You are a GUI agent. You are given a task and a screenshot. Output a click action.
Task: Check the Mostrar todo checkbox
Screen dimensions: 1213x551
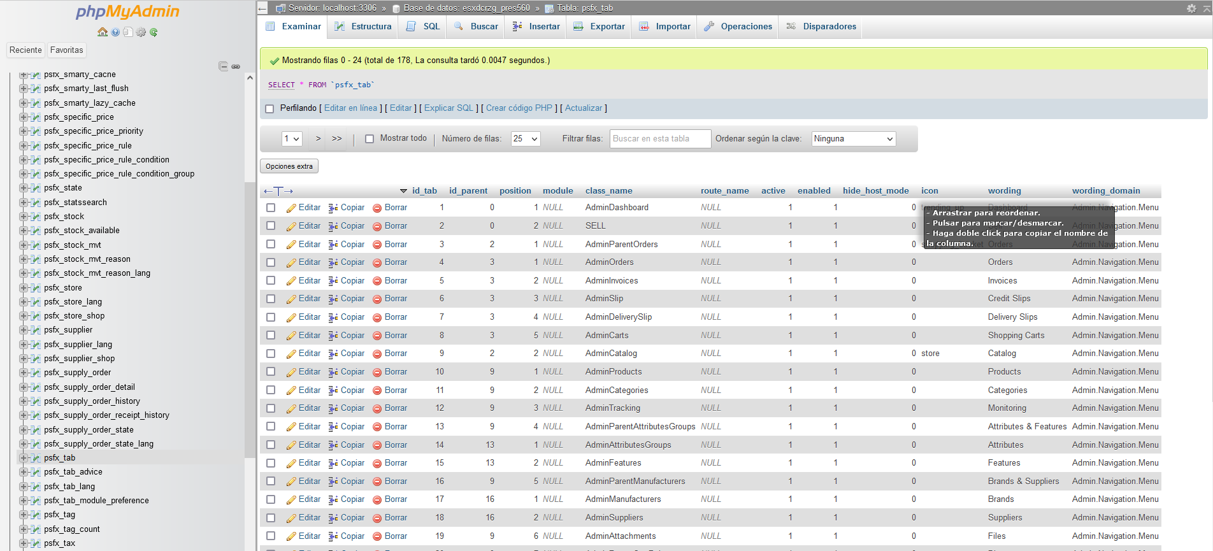coord(370,139)
